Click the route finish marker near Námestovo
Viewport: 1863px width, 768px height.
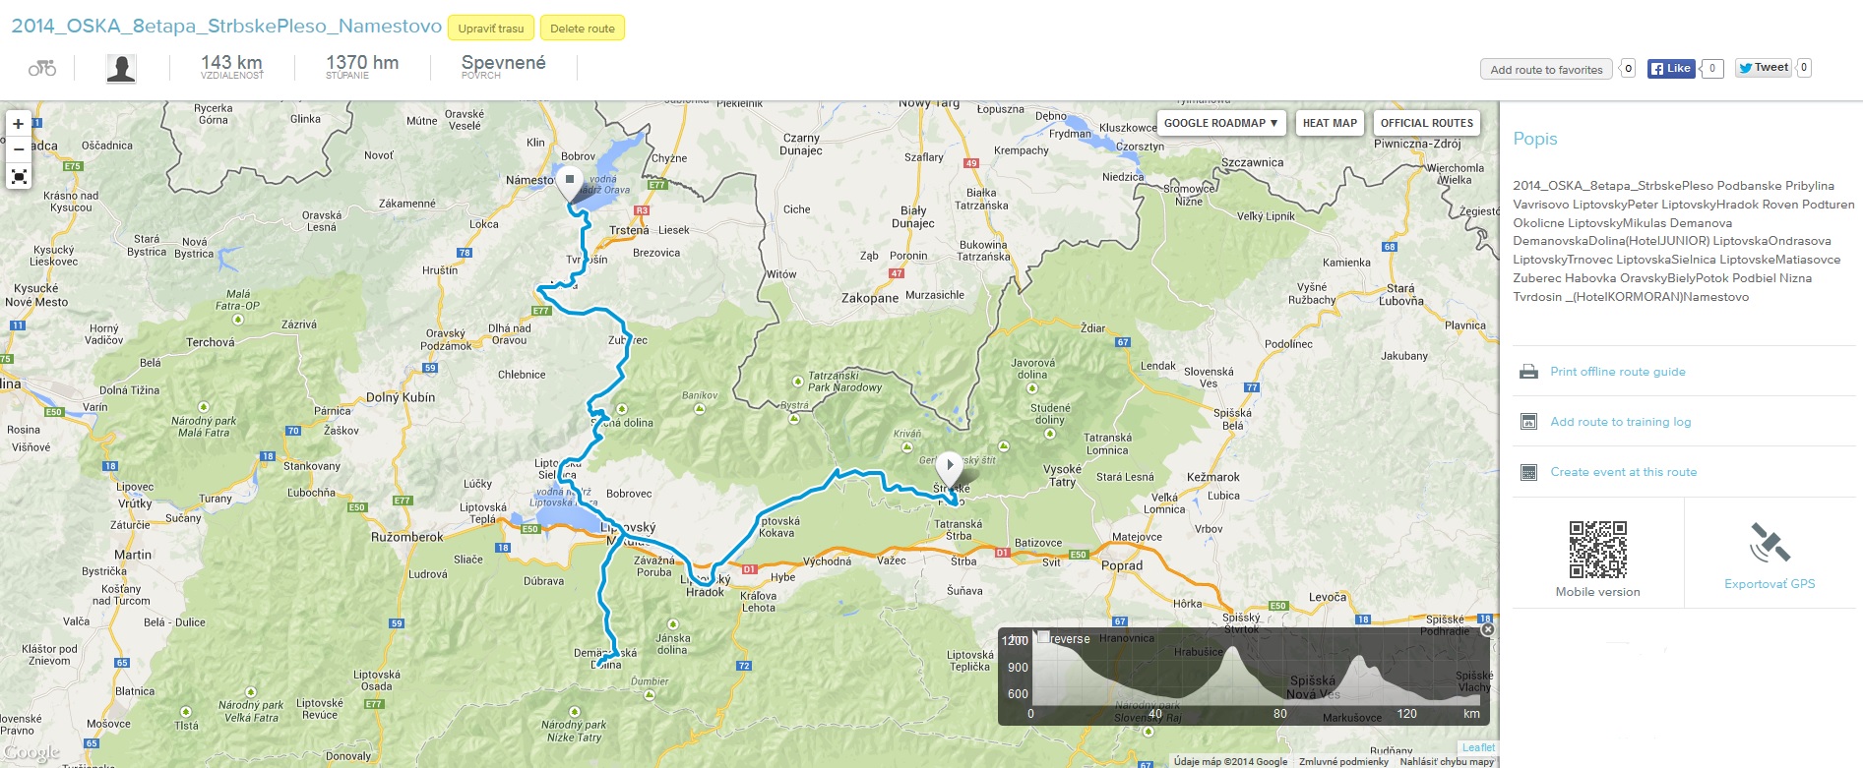tap(569, 183)
